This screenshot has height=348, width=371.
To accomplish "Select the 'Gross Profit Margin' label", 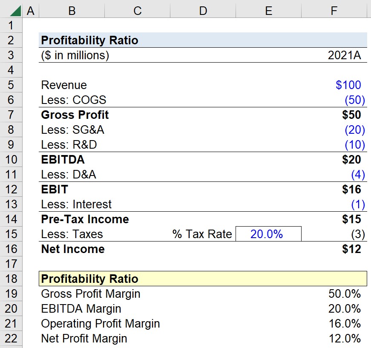I will pos(91,294).
